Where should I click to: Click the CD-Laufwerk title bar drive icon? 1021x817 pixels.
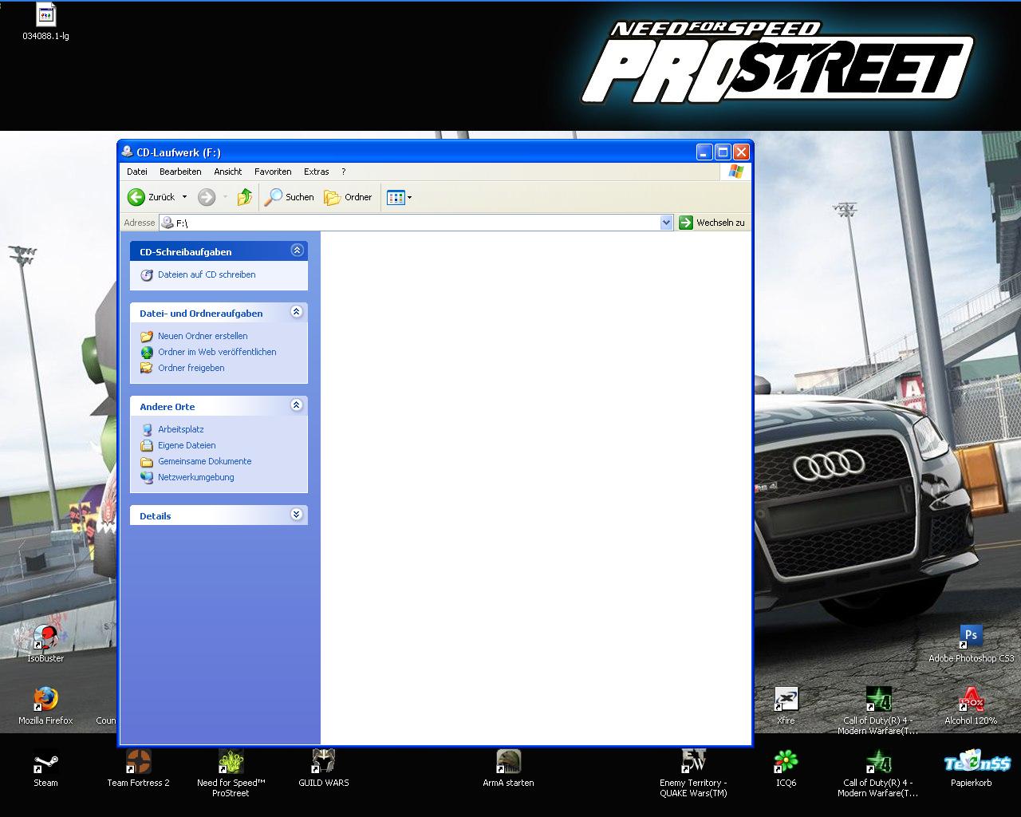click(128, 152)
